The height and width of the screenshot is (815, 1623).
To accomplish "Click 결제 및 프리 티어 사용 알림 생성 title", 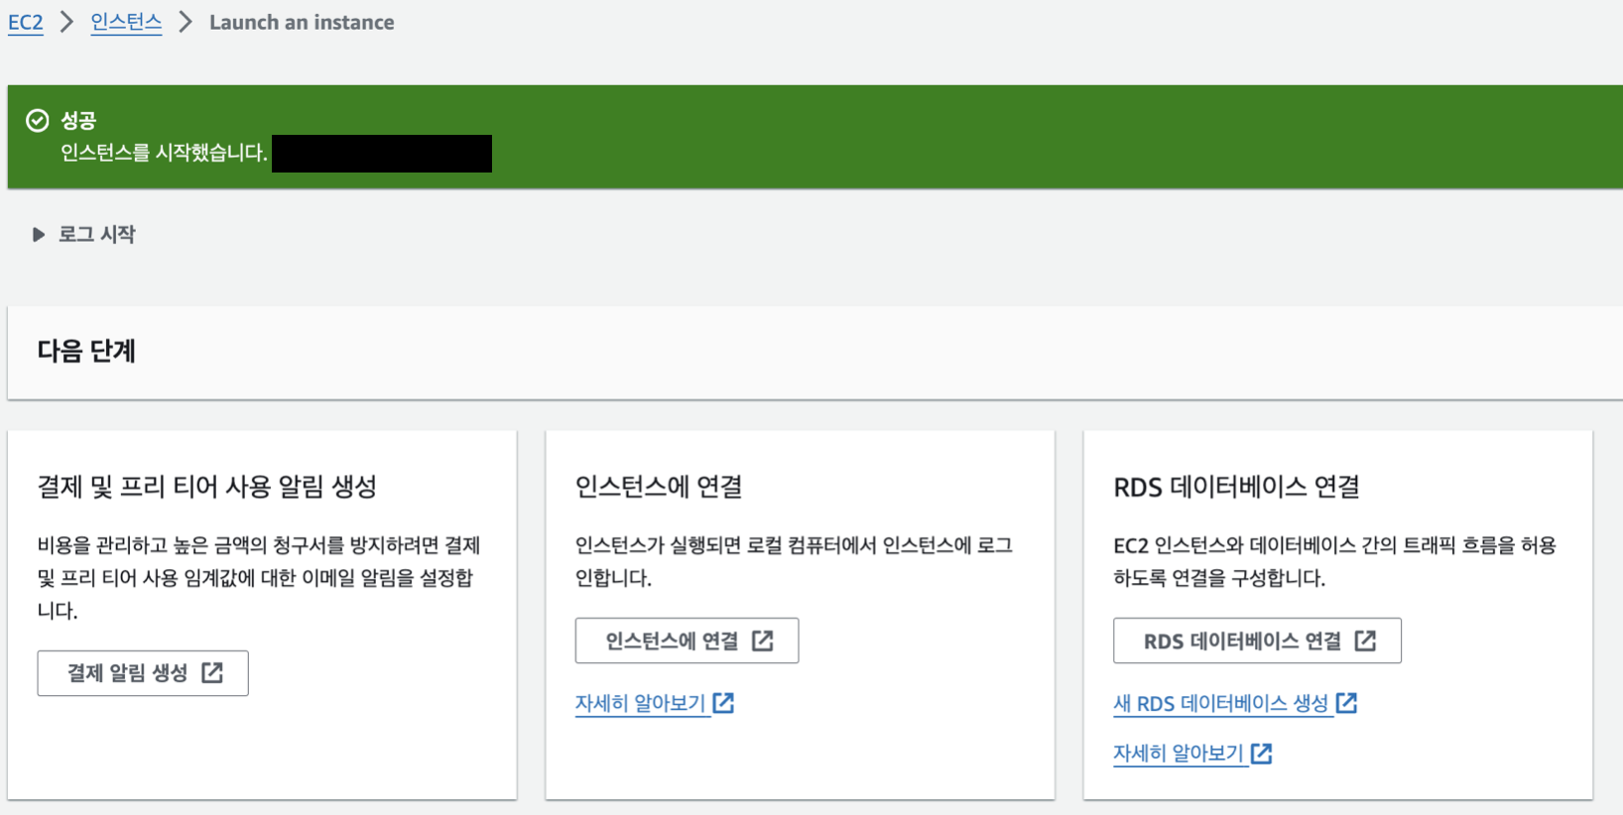I will [x=206, y=487].
